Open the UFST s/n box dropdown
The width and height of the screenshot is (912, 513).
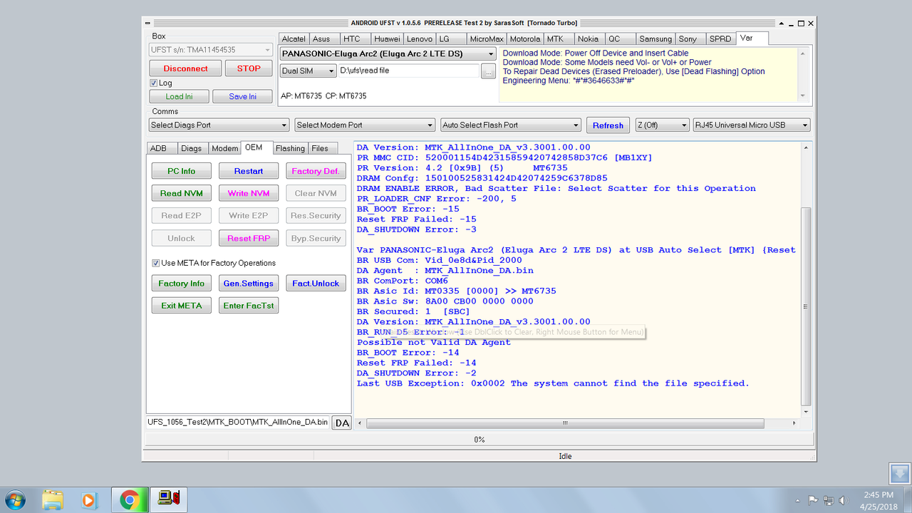coord(211,50)
